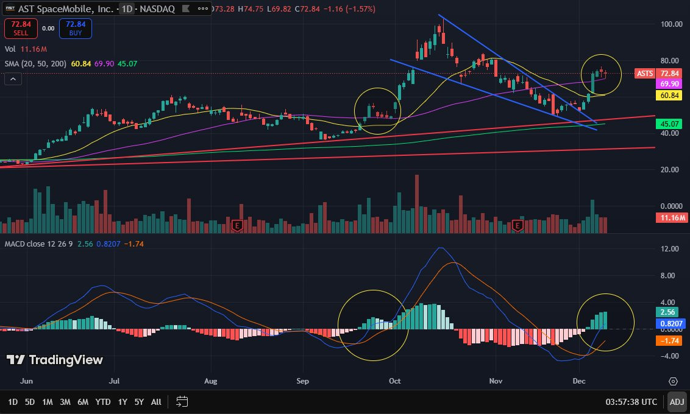Select the 3M time range
Image resolution: width=690 pixels, height=414 pixels.
click(65, 402)
